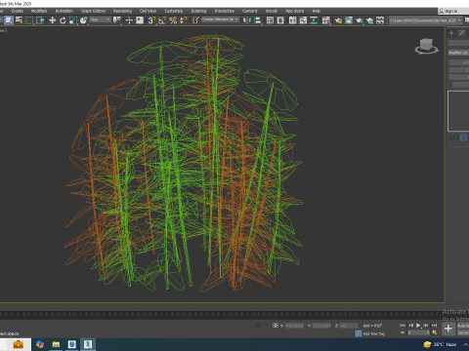
Task: Open Material Editor
Action: 325,20
